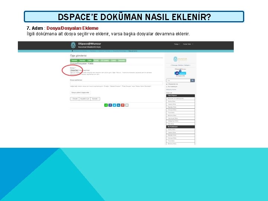The height and width of the screenshot is (201, 268).
Task: Open the user account dropdown in header
Action: click(188, 44)
